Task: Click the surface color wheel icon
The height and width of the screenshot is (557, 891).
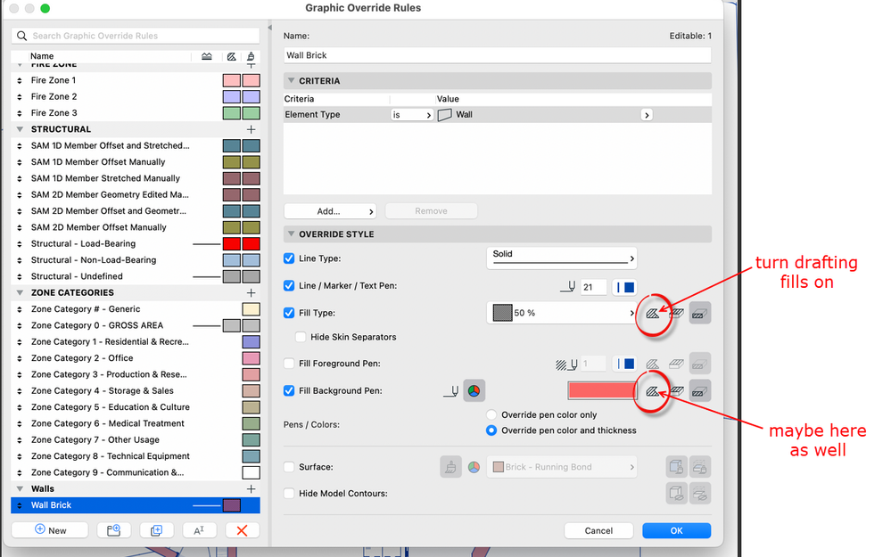Action: (x=474, y=467)
